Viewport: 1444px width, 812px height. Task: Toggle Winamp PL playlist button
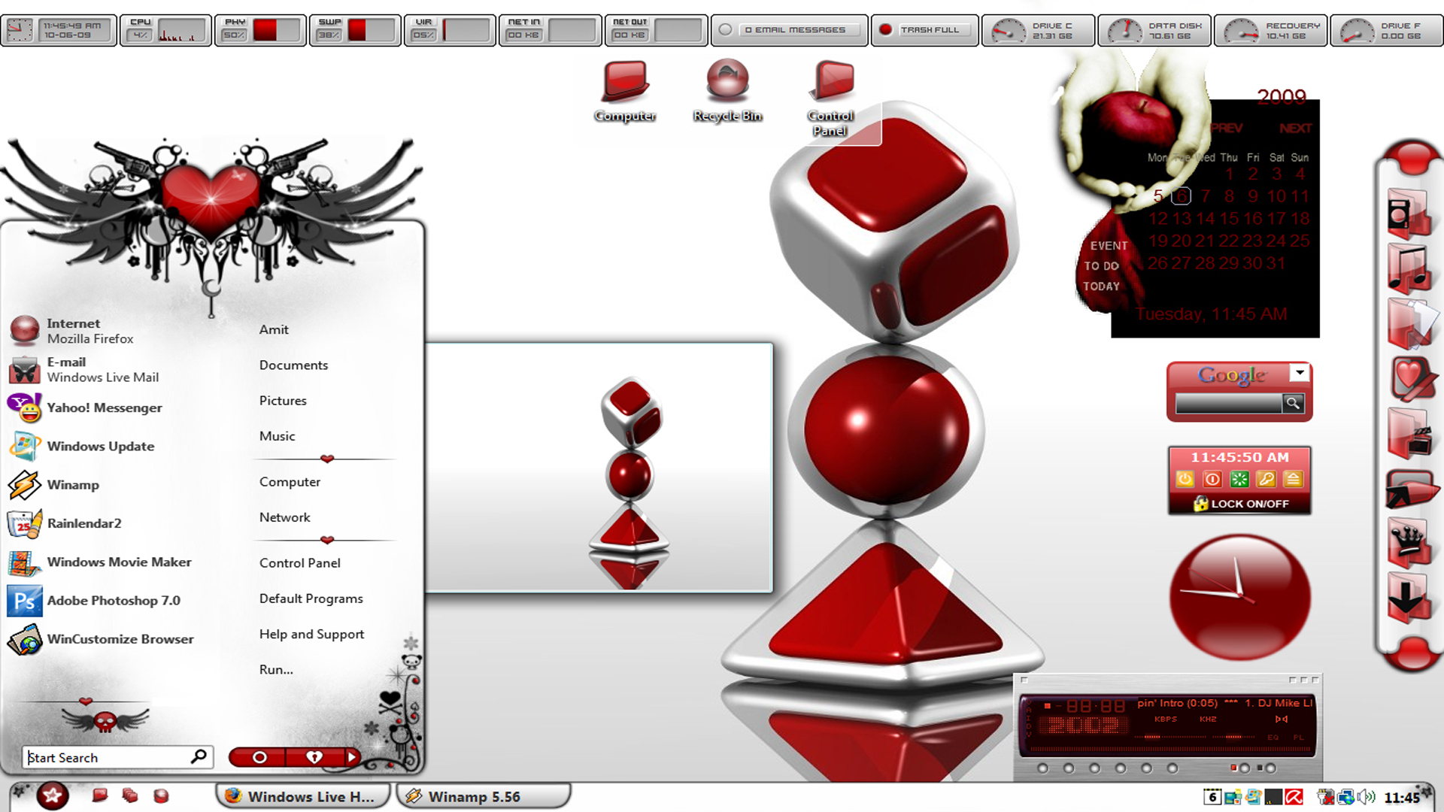pos(1299,738)
